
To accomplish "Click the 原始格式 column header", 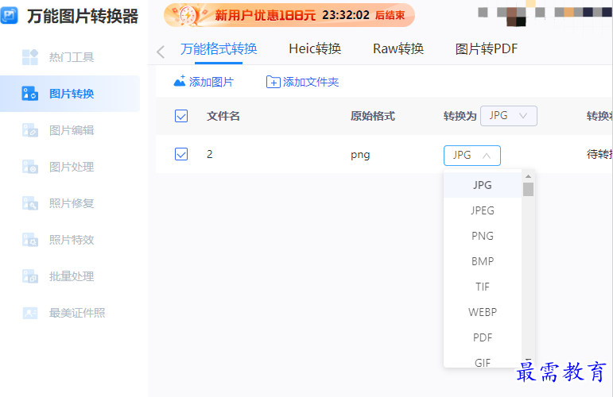I will (373, 116).
